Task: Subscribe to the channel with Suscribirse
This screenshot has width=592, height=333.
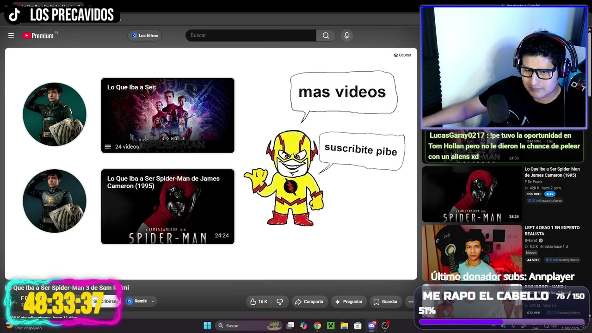Action: pos(105,301)
